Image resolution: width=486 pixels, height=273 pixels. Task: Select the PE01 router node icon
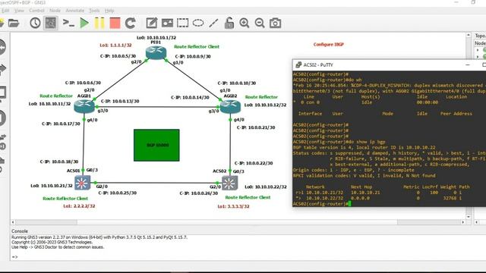point(156,52)
